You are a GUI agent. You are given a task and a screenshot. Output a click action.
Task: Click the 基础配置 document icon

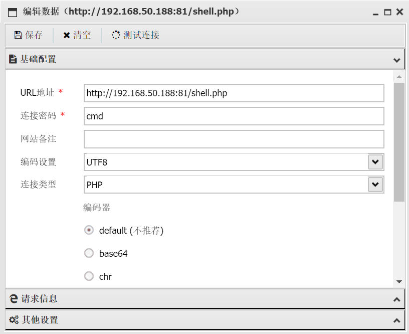pos(13,59)
